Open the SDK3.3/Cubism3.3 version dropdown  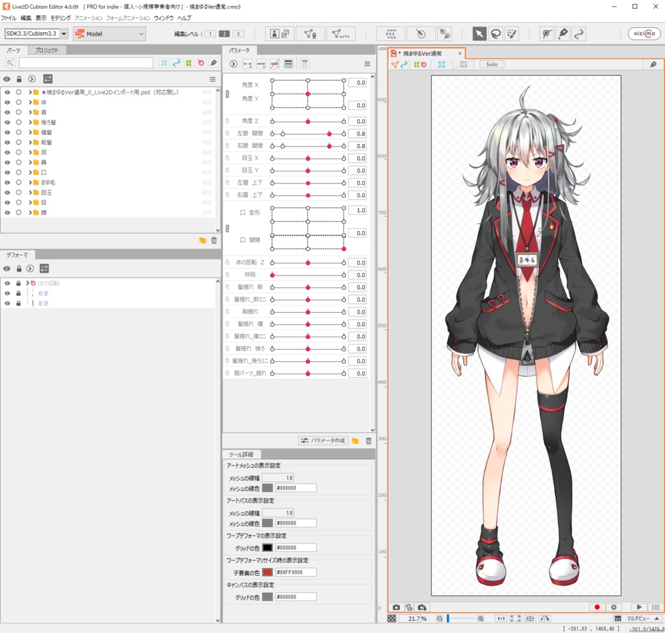tap(63, 33)
